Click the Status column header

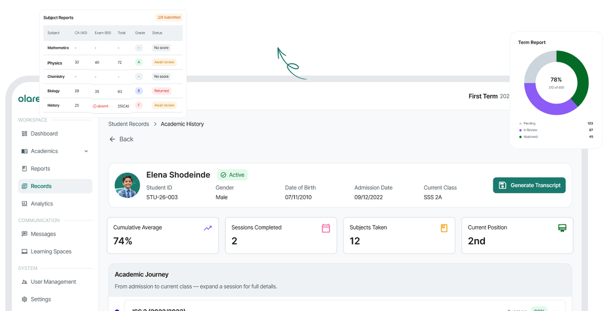tap(157, 33)
